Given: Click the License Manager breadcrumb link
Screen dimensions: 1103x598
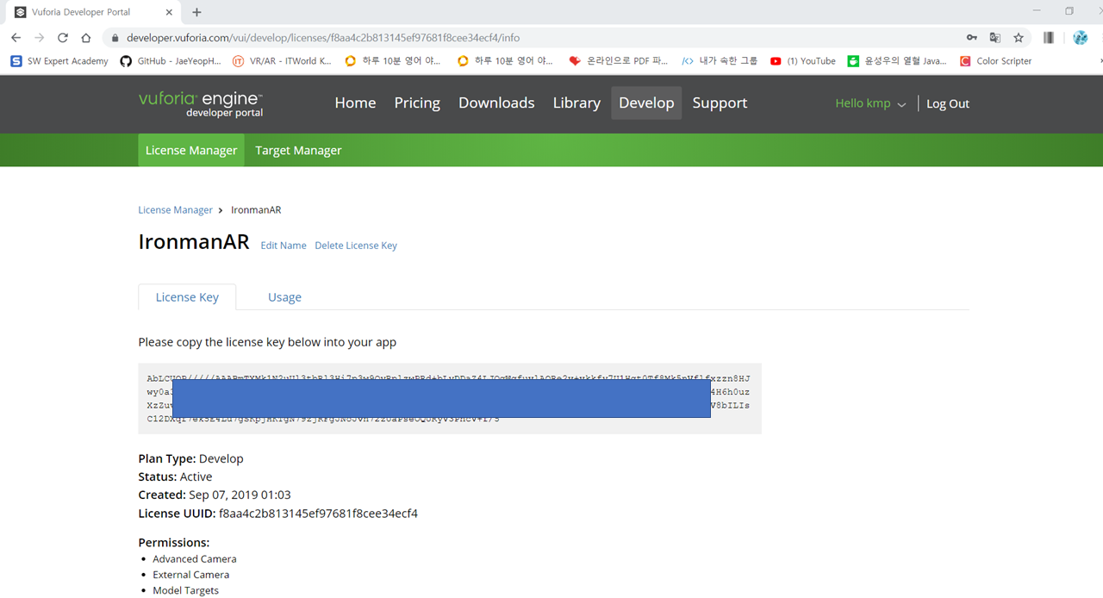Looking at the screenshot, I should (x=175, y=210).
